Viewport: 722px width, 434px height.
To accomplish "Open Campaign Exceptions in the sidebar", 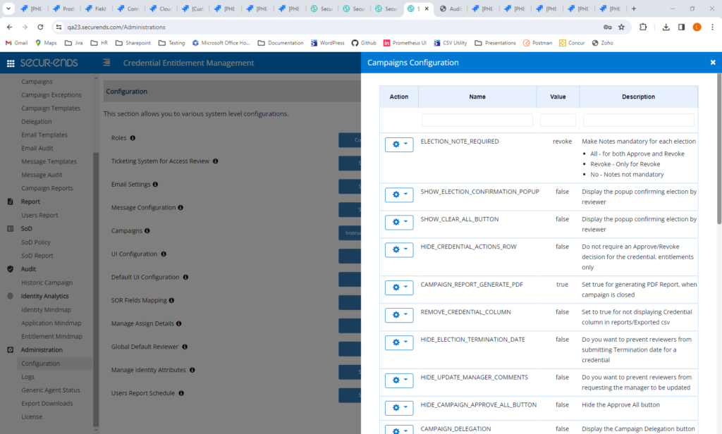I will click(51, 95).
